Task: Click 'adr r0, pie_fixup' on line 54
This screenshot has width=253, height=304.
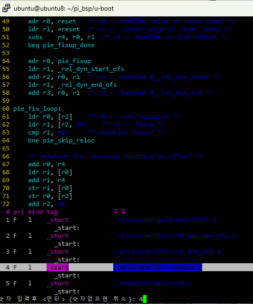Action: (59, 61)
